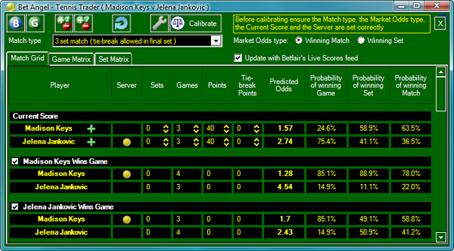Click the blue B ball icon
The width and height of the screenshot is (454, 251).
[15, 23]
